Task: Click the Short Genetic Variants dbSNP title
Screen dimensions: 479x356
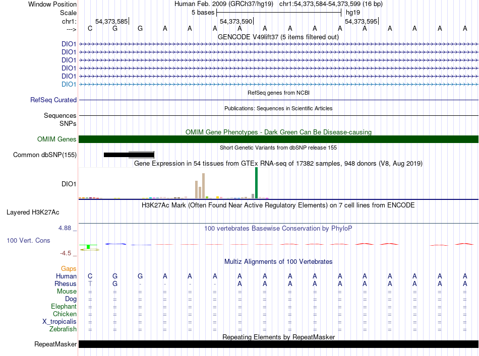Action: tap(278, 148)
